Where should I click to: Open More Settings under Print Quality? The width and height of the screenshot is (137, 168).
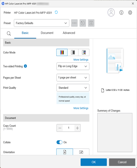[x=81, y=108]
